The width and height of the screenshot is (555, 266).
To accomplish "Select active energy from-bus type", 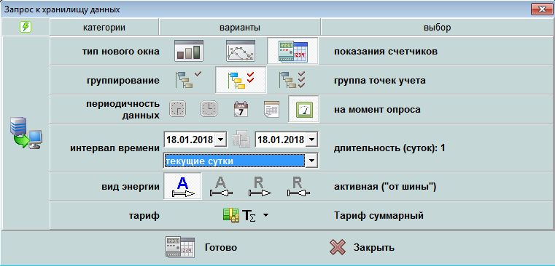I will coord(182,186).
